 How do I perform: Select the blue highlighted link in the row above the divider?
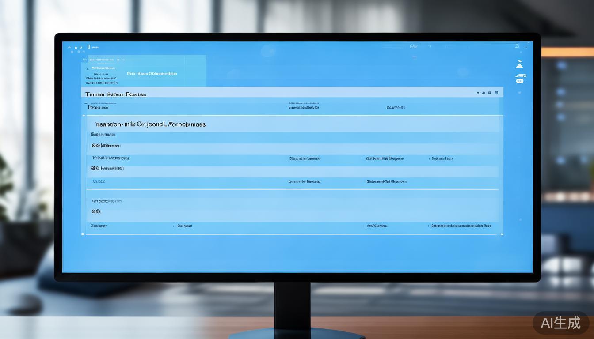point(98,181)
